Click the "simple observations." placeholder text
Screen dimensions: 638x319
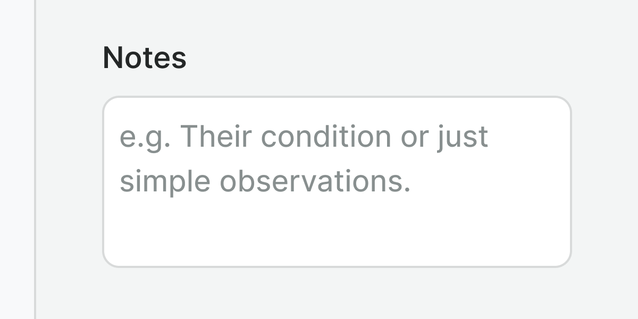pyautogui.click(x=265, y=182)
